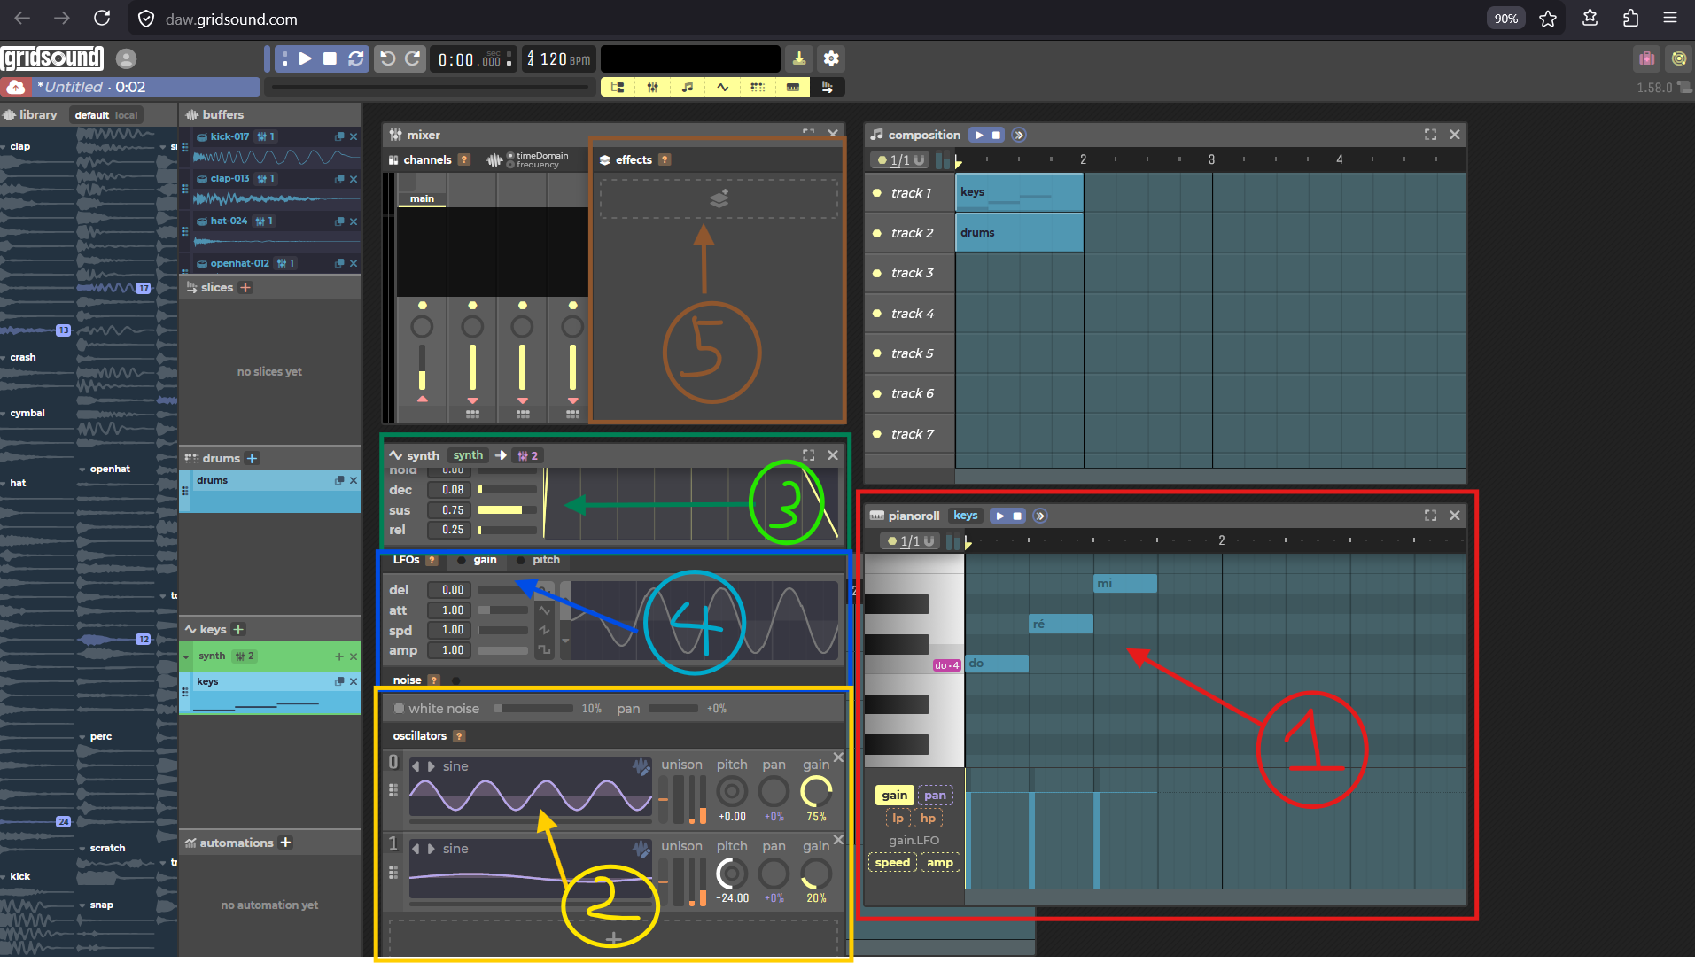The height and width of the screenshot is (963, 1695).
Task: Switch the oscilloscope to frequency mode
Action: (x=509, y=164)
